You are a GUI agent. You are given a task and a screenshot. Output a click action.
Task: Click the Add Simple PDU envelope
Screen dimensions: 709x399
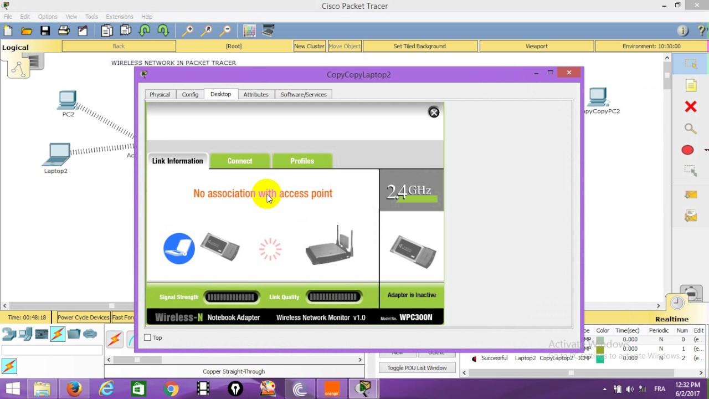pos(691,195)
